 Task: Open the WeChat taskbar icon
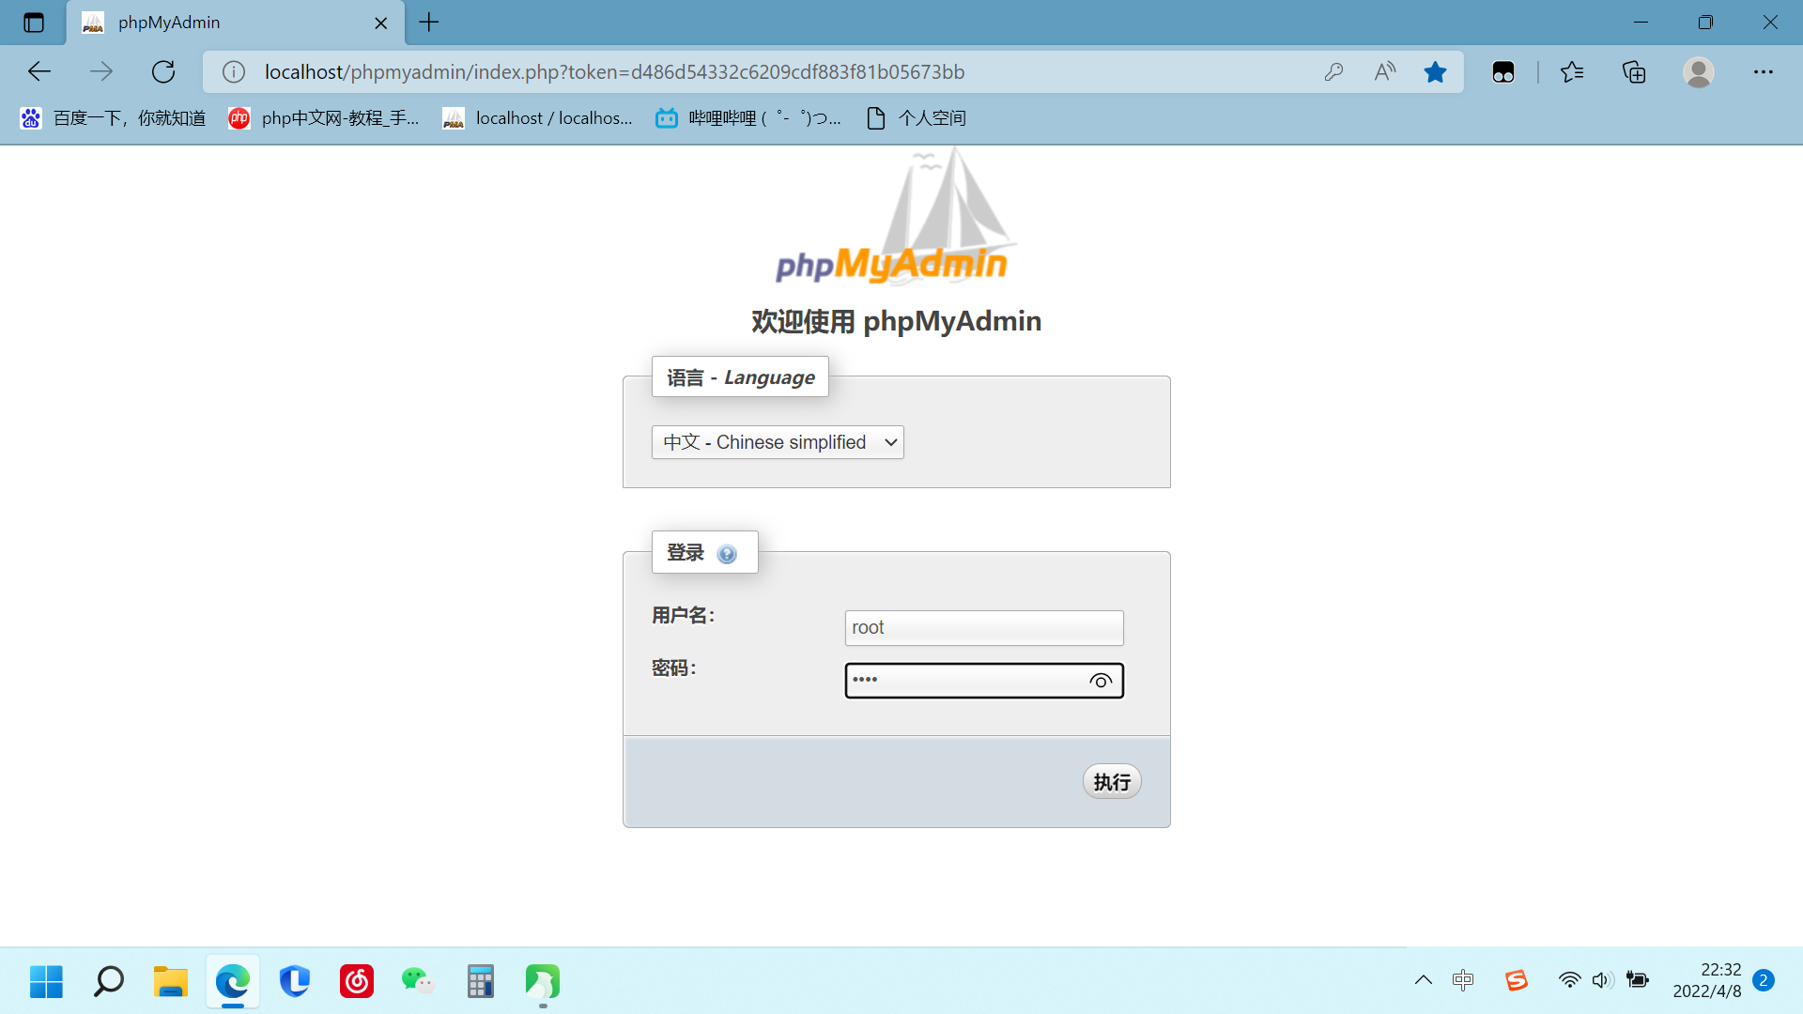417,981
